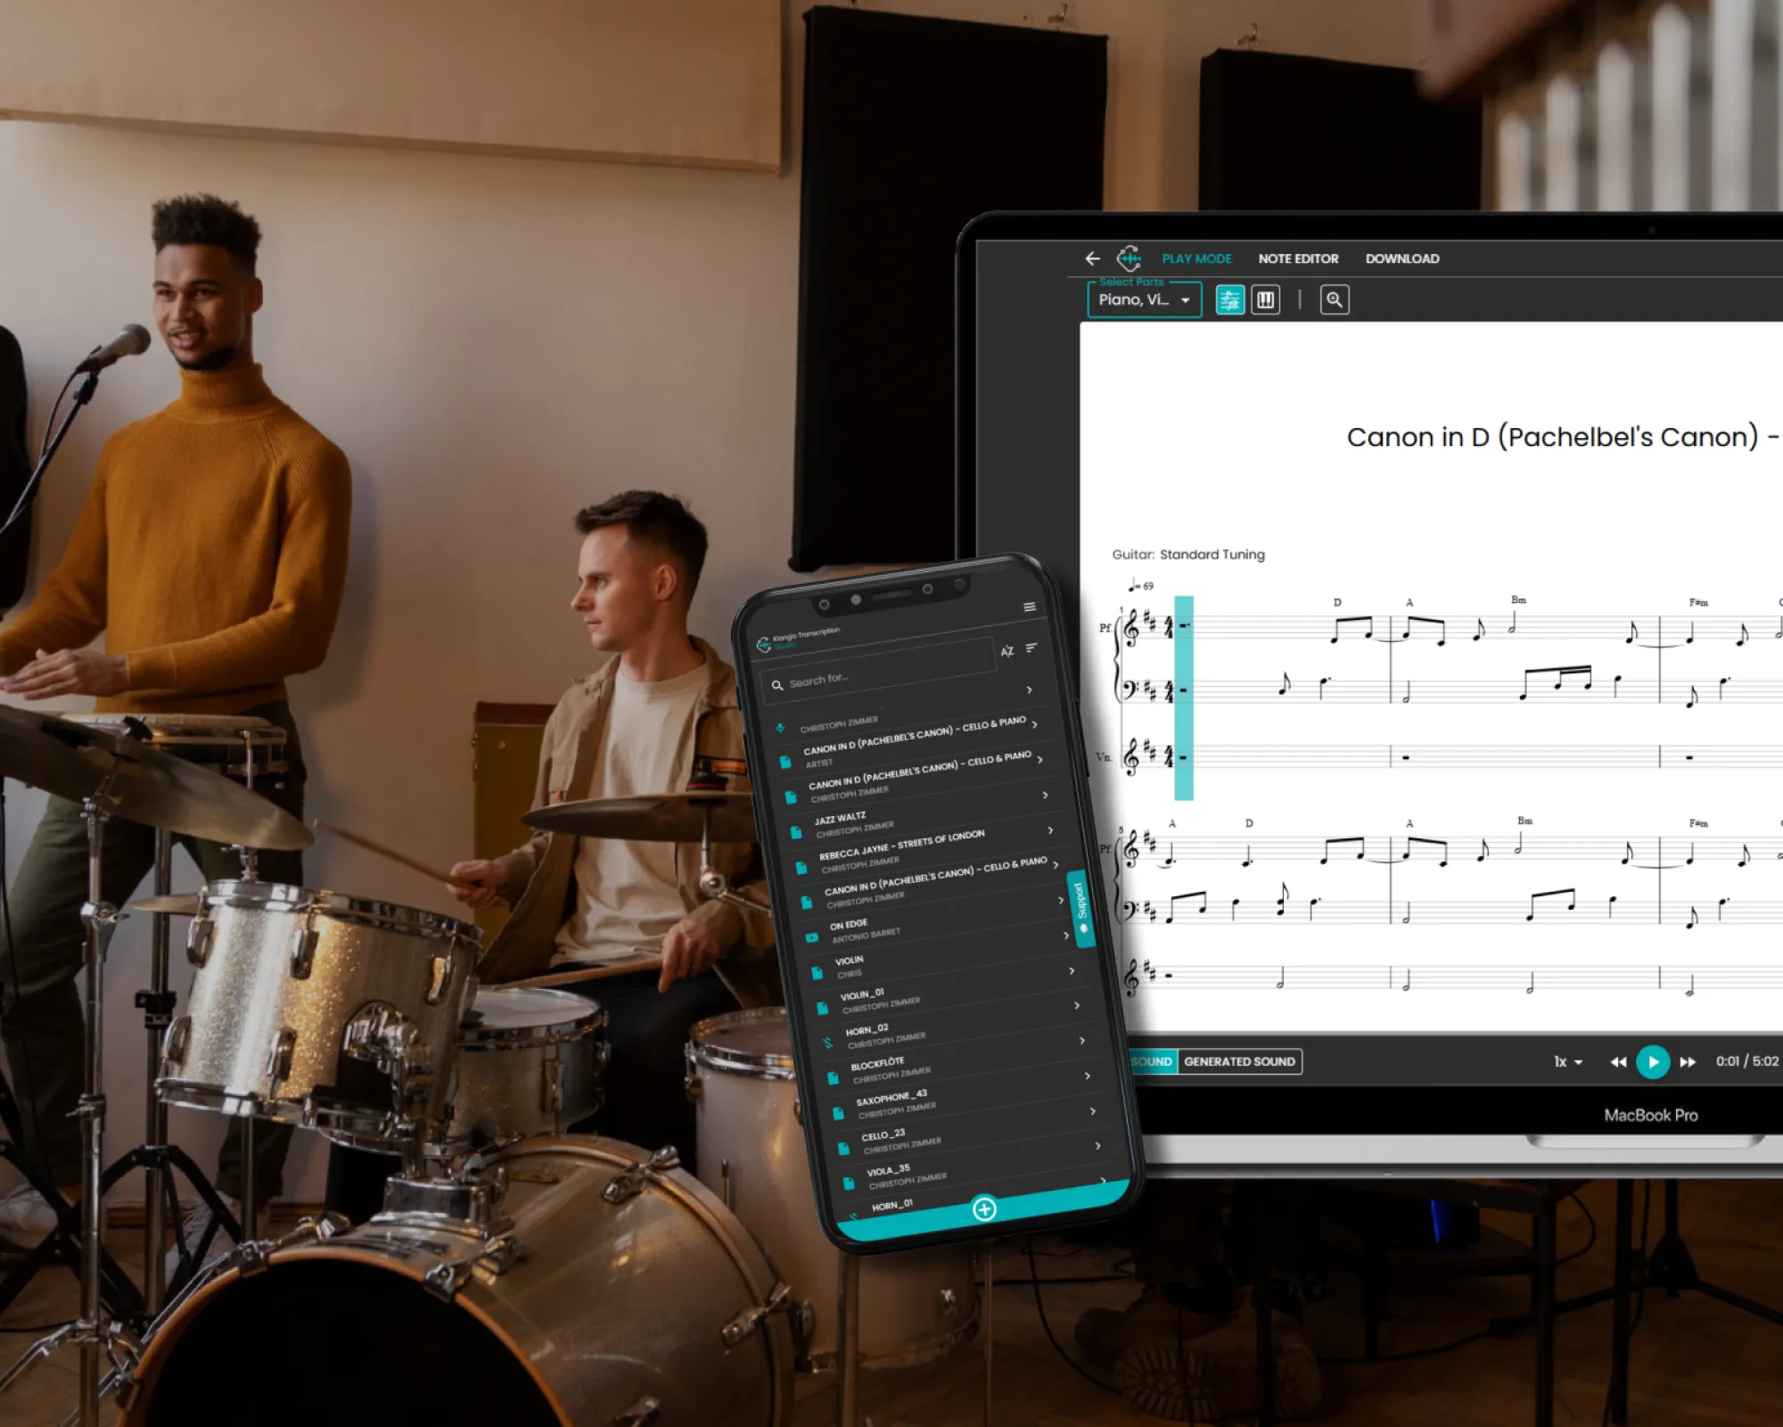Expand the Jazz Waltz entry chevron
1783x1427 pixels.
click(x=1046, y=795)
